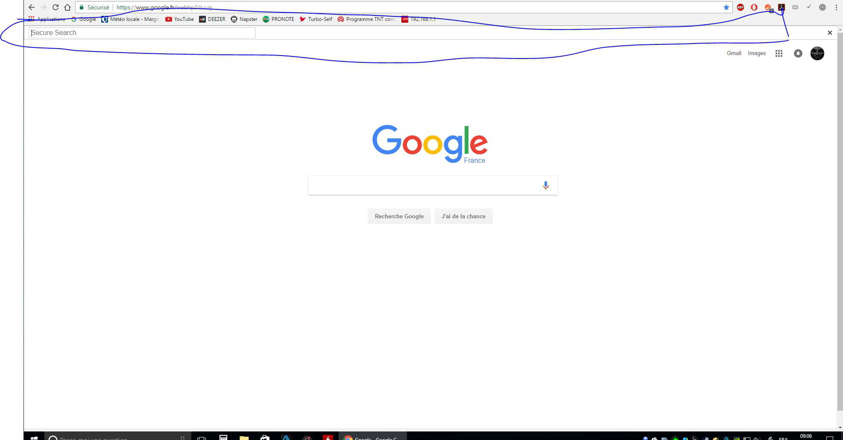Open the Google apps grid

coord(779,53)
